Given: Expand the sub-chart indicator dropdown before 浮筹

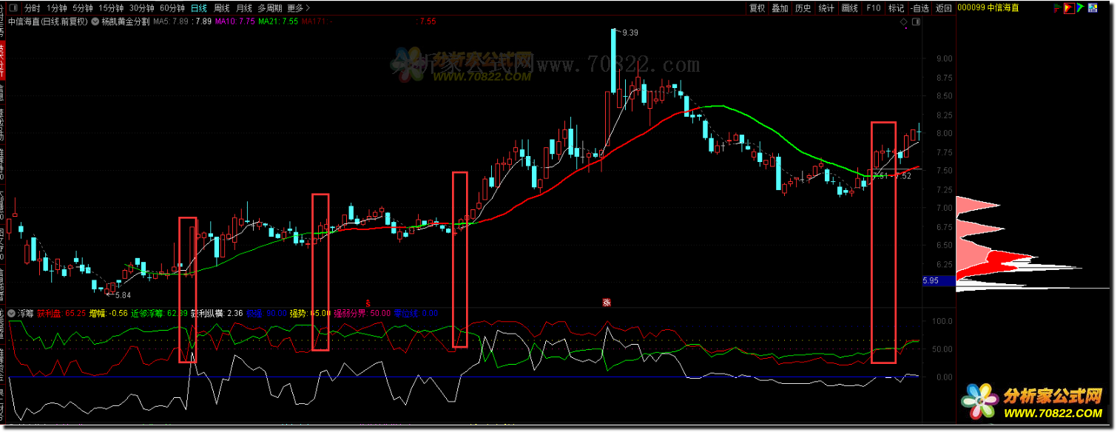Looking at the screenshot, I should point(12,314).
